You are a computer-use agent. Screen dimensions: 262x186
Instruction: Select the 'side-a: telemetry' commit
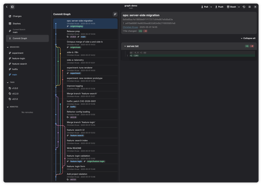(x=85, y=61)
